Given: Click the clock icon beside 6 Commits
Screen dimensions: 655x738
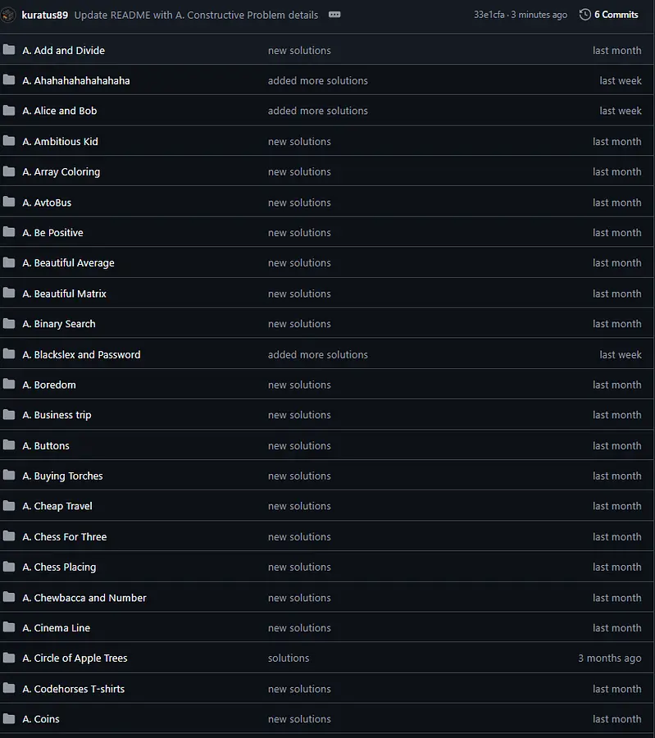Looking at the screenshot, I should tap(584, 15).
